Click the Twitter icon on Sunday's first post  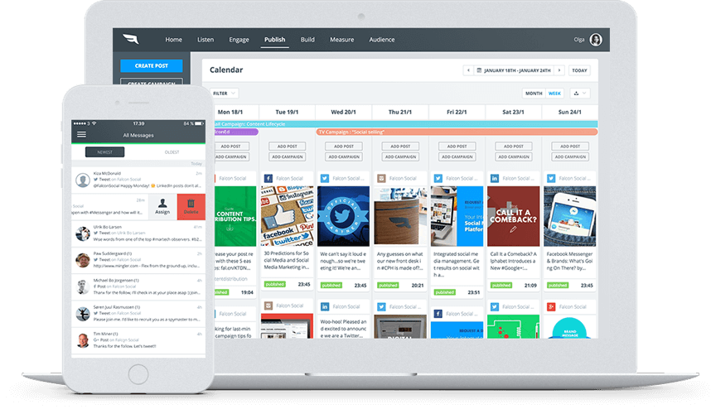tap(551, 179)
